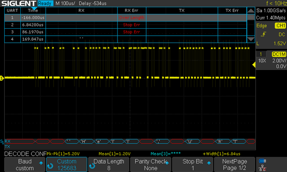The image size is (287, 172).
Task: Select decode row 3 at 86.1970us
Action: 125,32
